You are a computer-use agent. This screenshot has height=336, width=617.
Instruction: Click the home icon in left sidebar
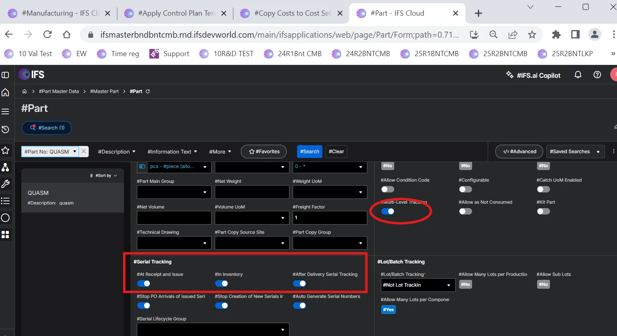coord(6,93)
